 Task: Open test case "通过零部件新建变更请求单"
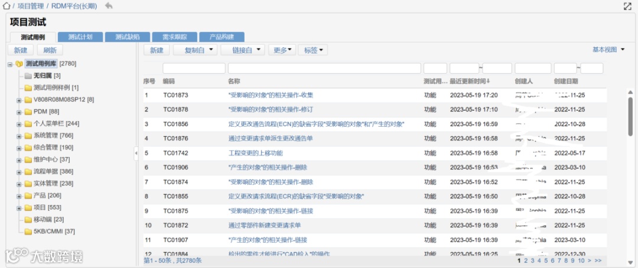click(x=265, y=225)
